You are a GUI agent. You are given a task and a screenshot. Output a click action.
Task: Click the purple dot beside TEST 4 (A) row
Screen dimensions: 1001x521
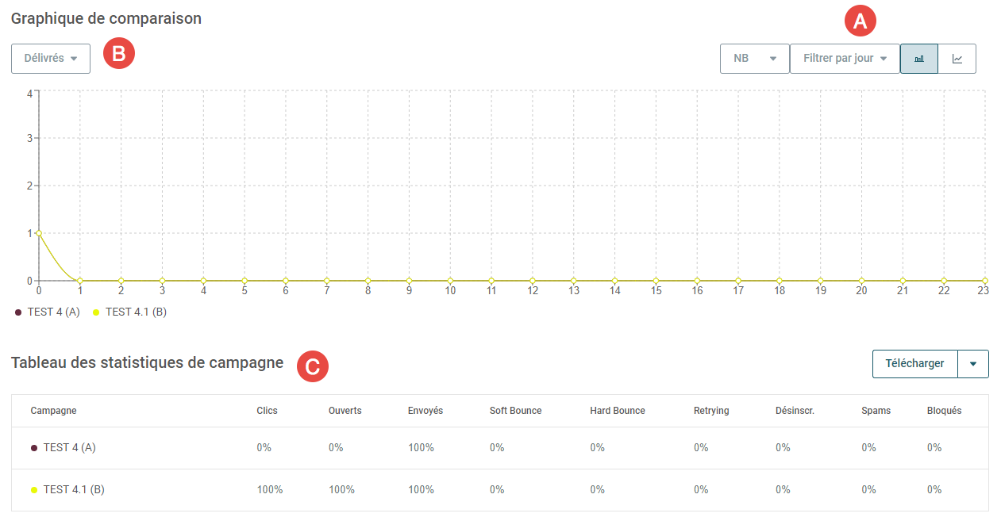pos(34,448)
